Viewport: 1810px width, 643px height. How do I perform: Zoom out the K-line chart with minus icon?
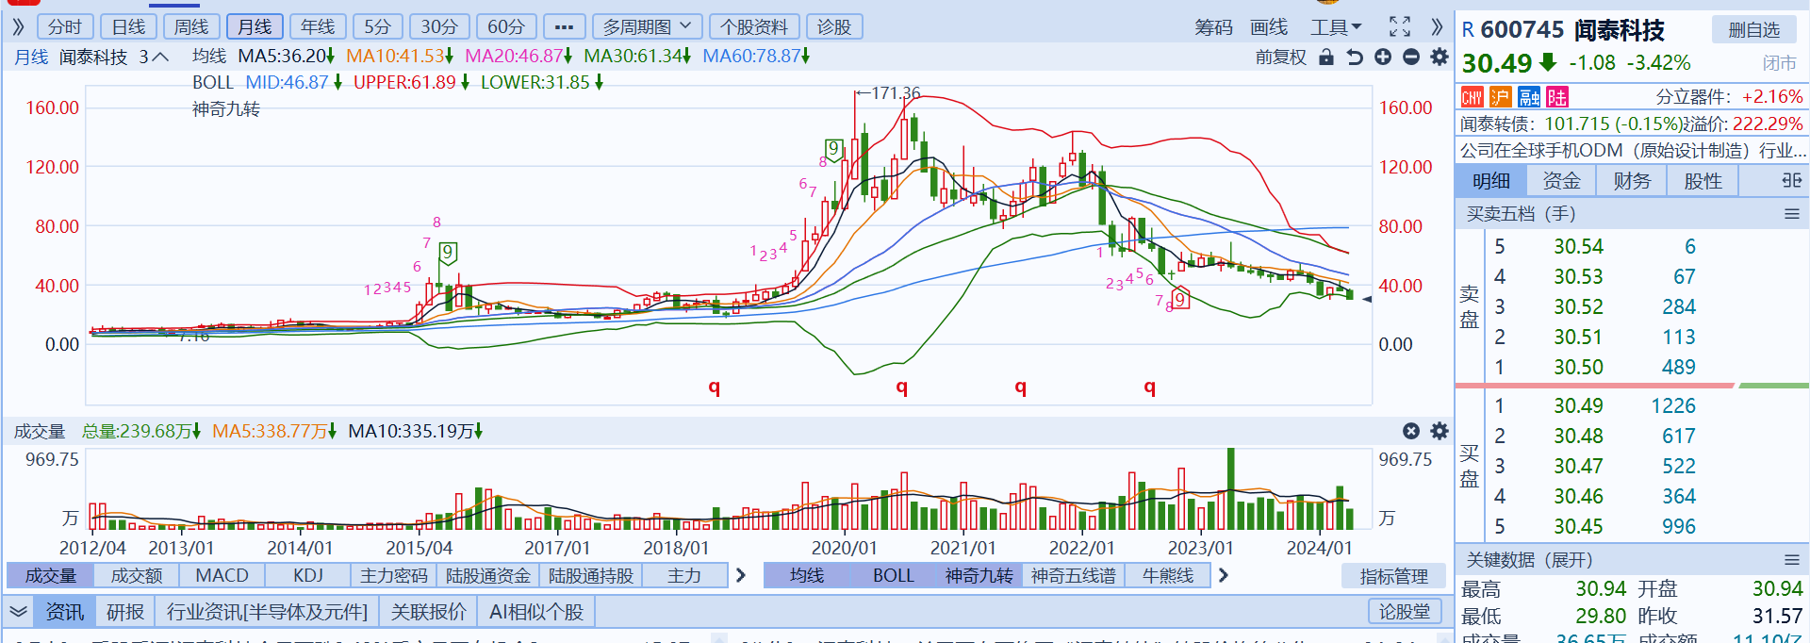(1411, 58)
